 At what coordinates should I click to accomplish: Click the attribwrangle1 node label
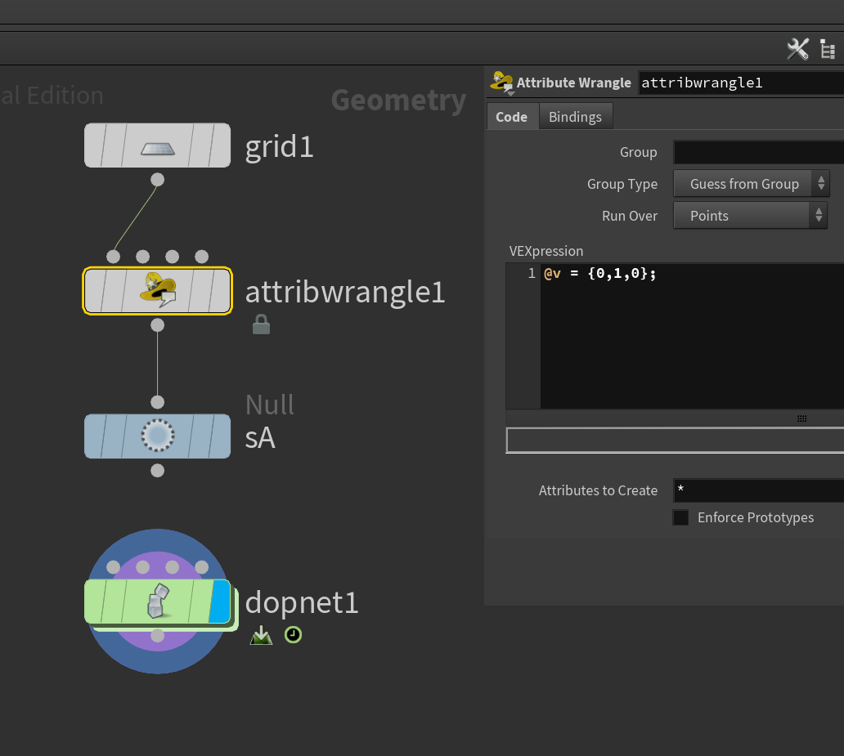(345, 292)
